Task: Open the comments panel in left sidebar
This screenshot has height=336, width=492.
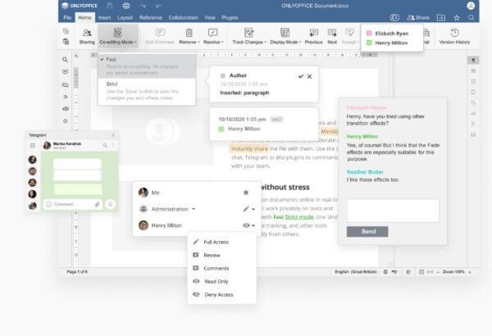Action: (x=65, y=72)
